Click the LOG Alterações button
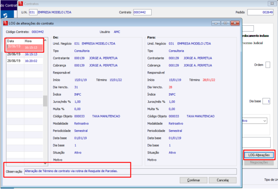 259,155
